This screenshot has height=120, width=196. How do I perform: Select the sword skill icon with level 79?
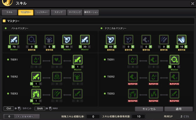14,40
